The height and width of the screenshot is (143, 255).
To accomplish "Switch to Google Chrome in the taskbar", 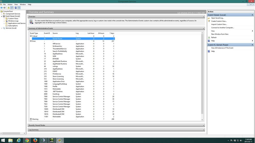I will (x=27, y=140).
